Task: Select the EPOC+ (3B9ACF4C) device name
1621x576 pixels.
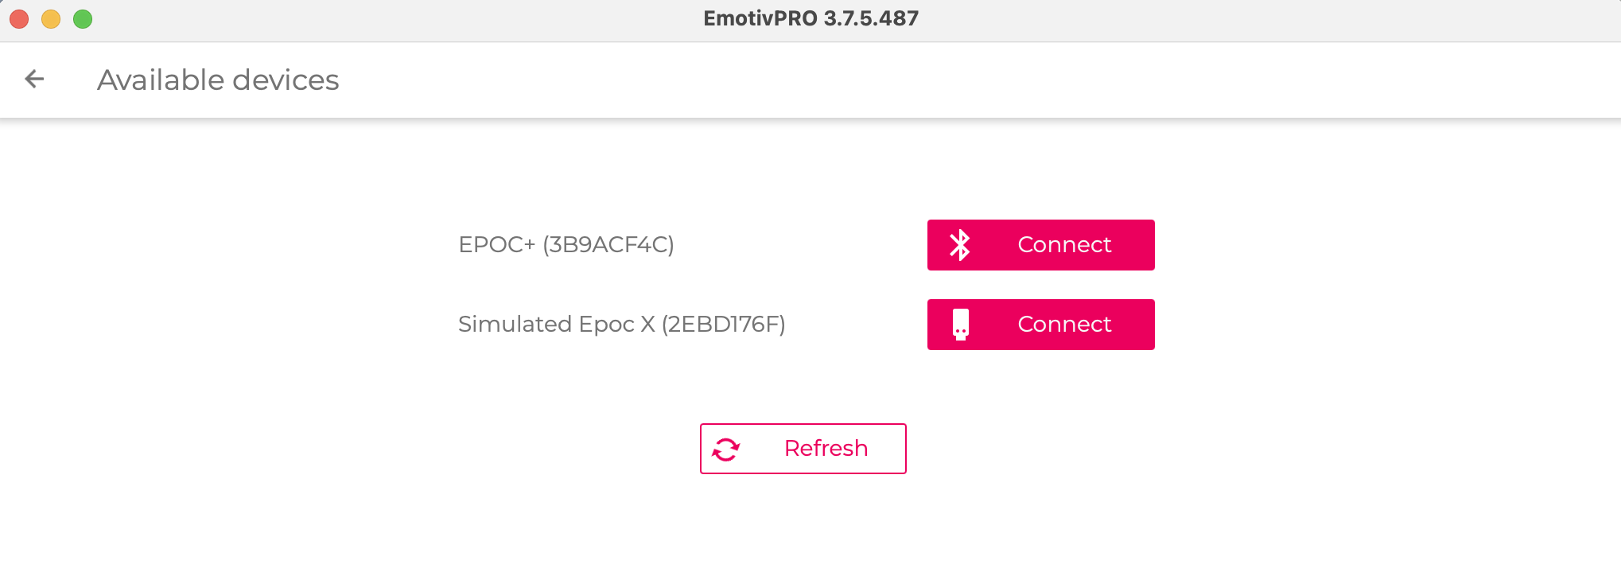Action: tap(566, 245)
